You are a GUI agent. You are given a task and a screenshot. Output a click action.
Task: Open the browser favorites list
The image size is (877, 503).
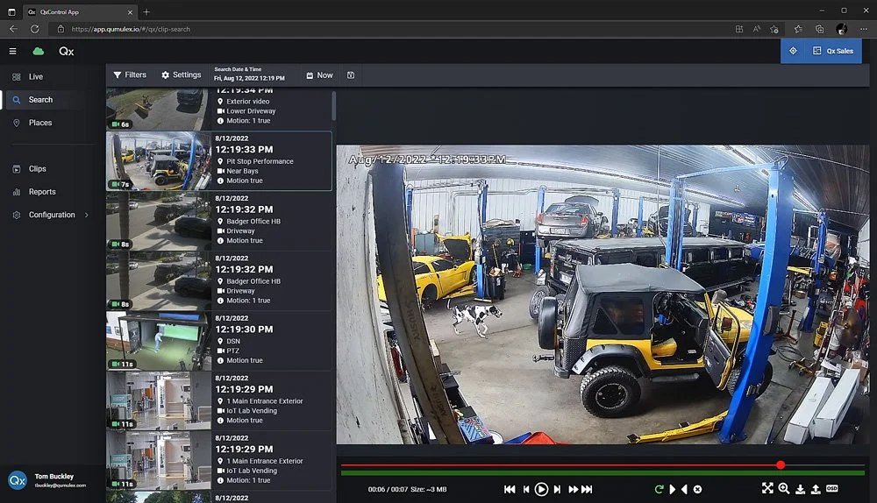[798, 29]
